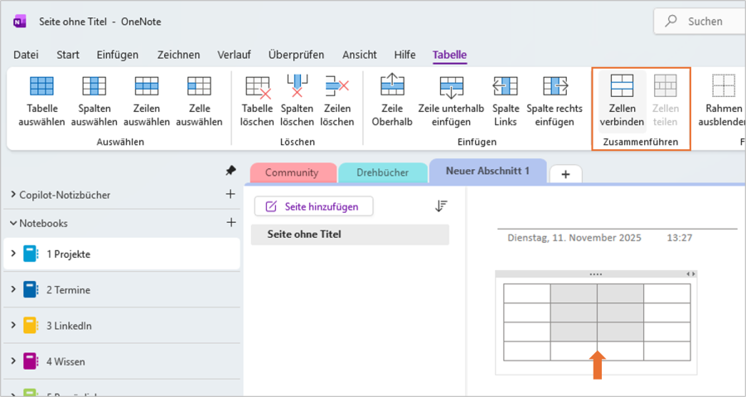The width and height of the screenshot is (746, 397).
Task: Open notebook 4 Wissen
Action: coord(122,361)
